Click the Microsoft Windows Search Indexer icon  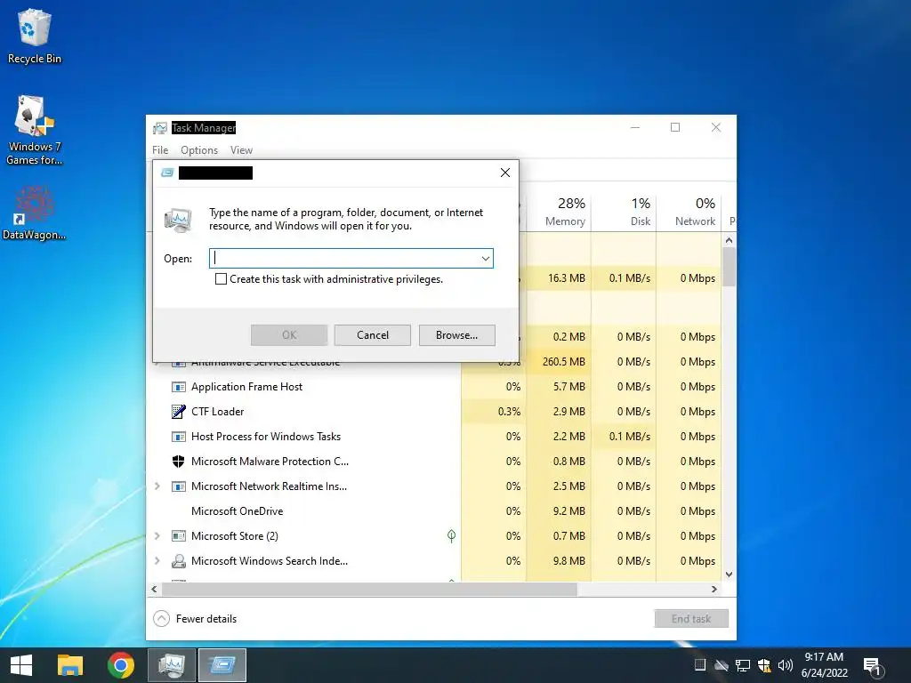[178, 561]
